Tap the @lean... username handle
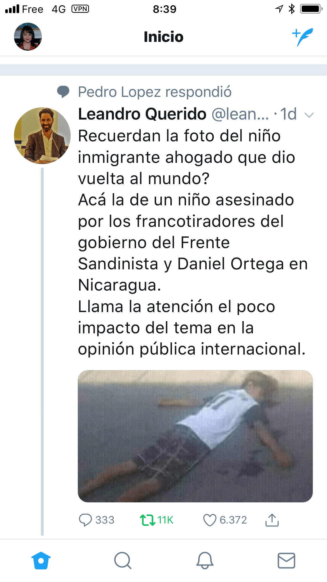 [240, 114]
